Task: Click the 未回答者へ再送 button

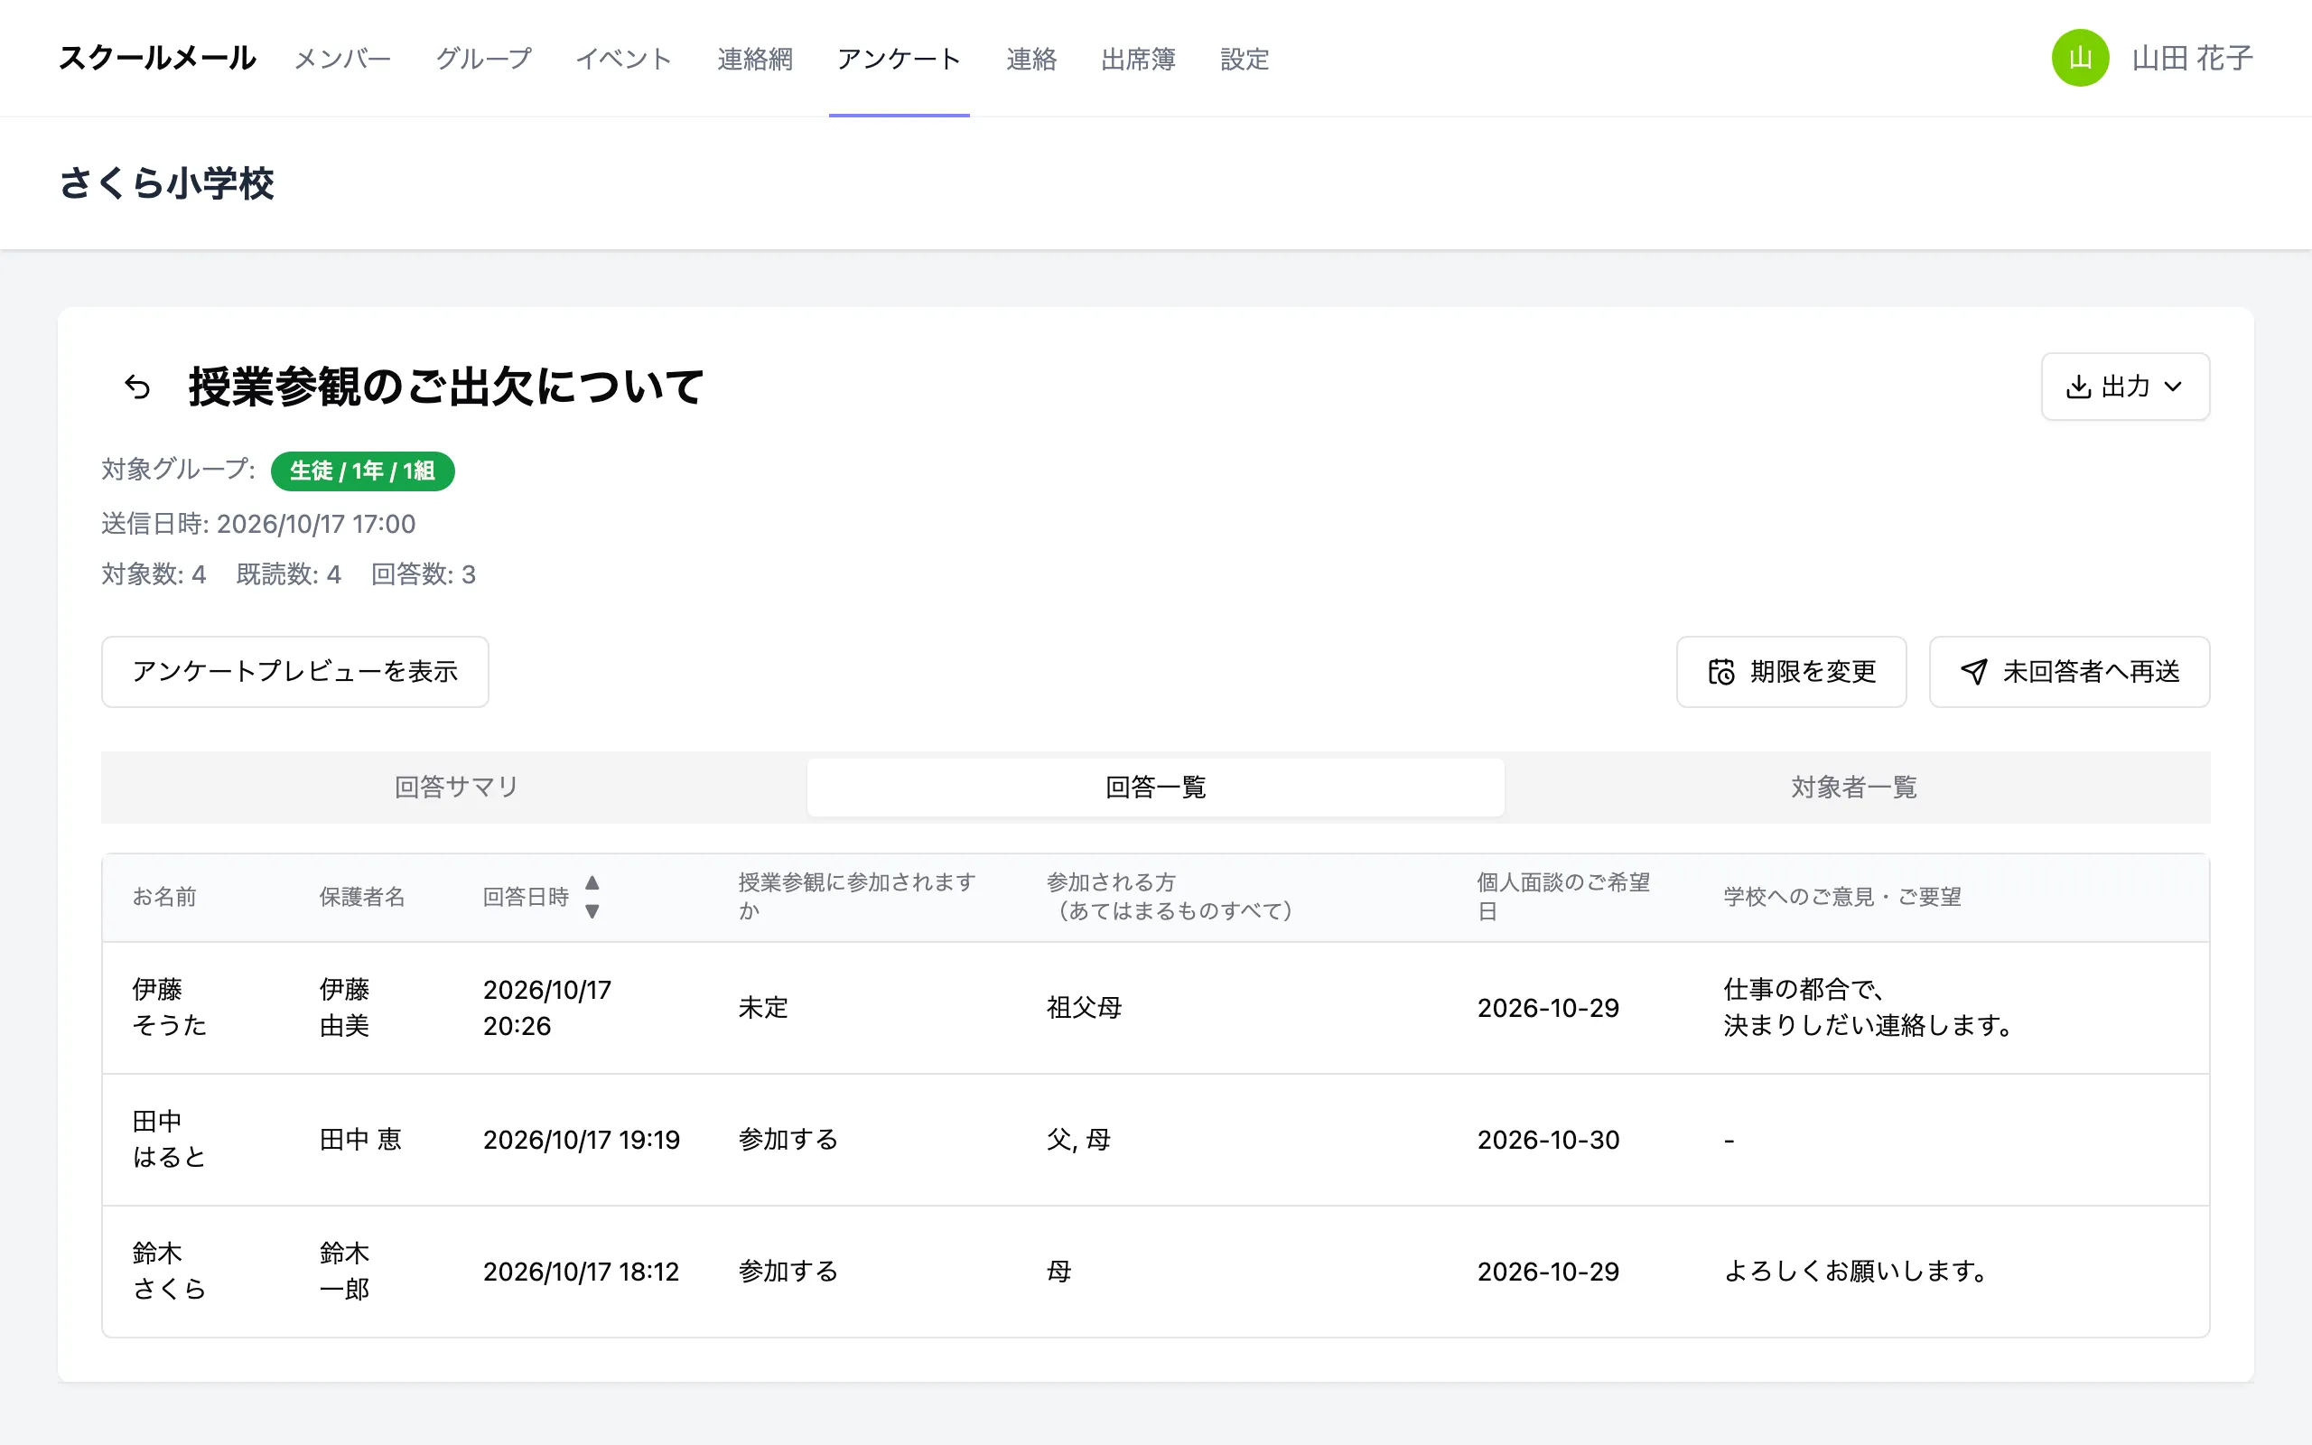Action: pyautogui.click(x=2069, y=672)
